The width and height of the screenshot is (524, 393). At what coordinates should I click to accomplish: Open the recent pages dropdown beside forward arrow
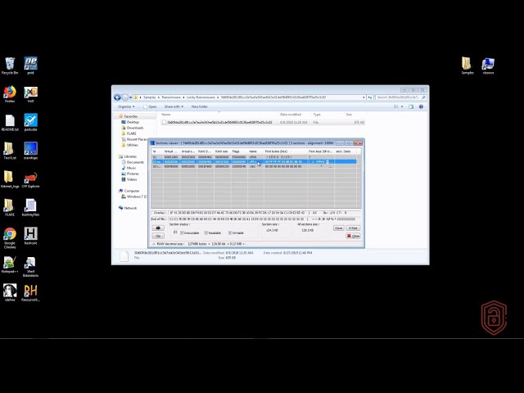[131, 97]
